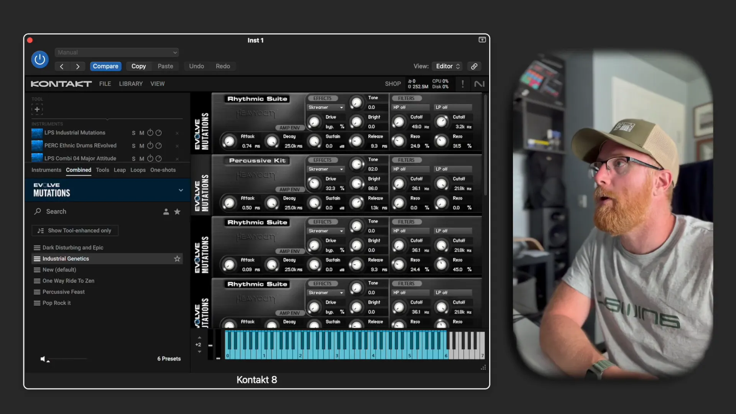Image resolution: width=736 pixels, height=414 pixels.
Task: Open the dial icon for LPS Industrial Mutations
Action: [159, 133]
